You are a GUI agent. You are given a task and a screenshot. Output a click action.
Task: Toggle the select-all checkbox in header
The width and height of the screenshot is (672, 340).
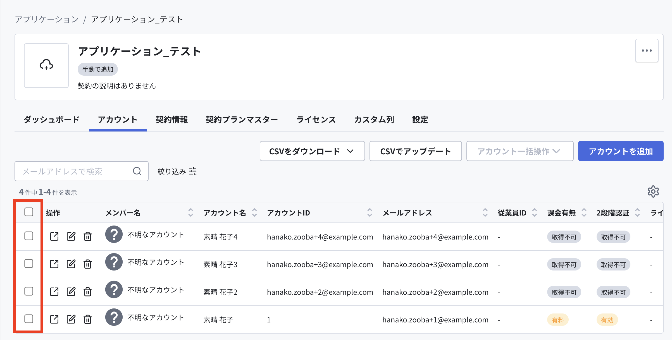pos(29,212)
